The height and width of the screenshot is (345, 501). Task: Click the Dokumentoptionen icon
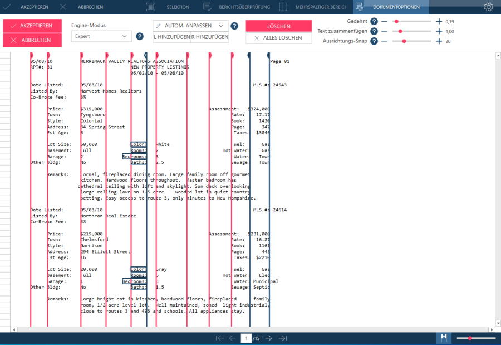pos(360,7)
